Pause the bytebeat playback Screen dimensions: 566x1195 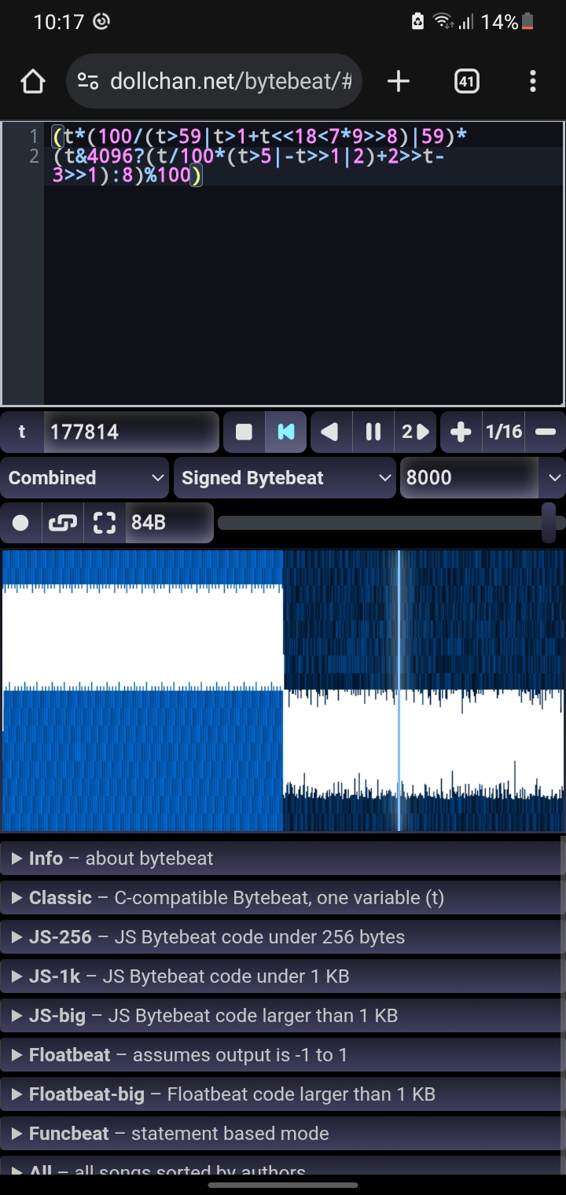tap(373, 432)
